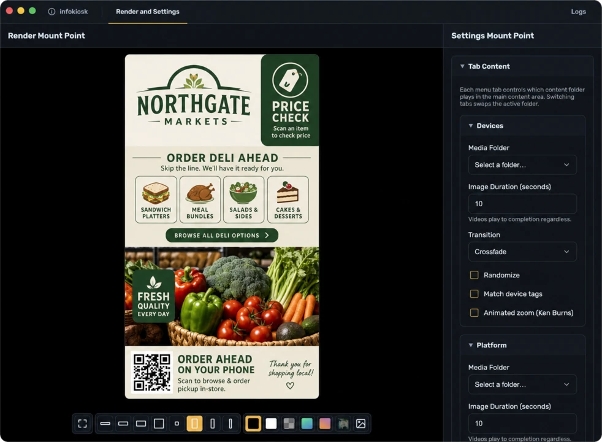Screen dimensions: 602x442
Task: Edit Devices Image Duration field
Action: 522,204
